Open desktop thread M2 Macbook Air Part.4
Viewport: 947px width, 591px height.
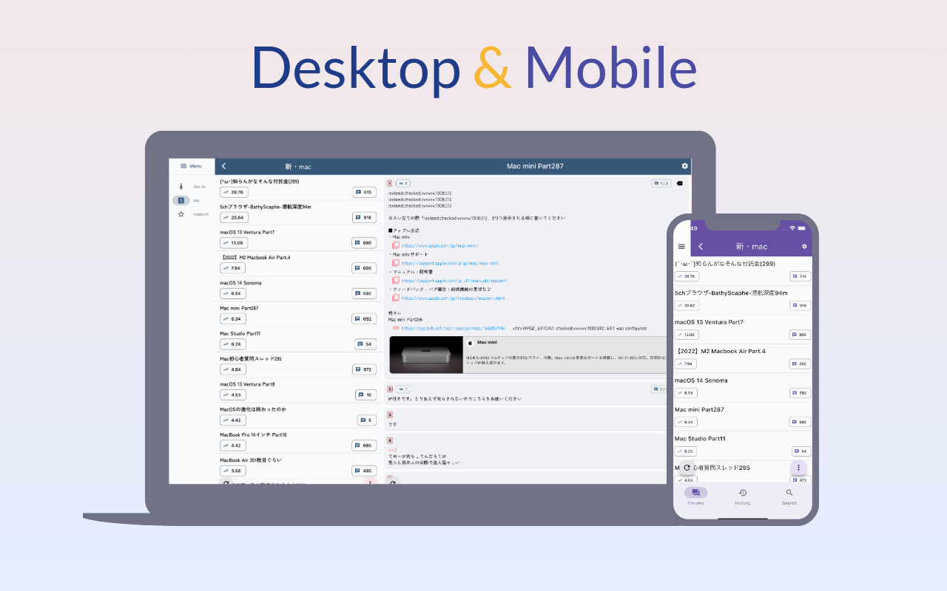[x=255, y=257]
